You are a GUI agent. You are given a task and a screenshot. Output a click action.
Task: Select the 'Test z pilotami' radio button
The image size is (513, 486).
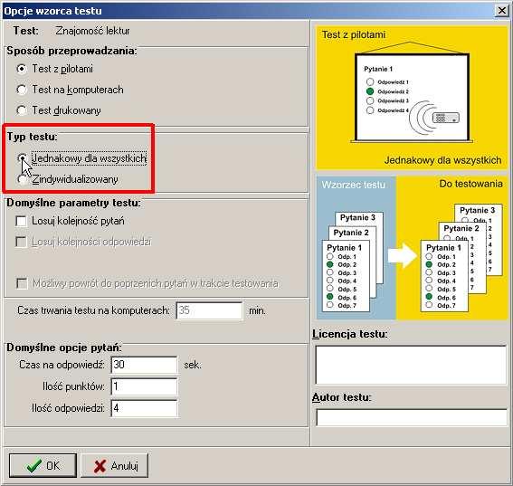click(x=22, y=69)
